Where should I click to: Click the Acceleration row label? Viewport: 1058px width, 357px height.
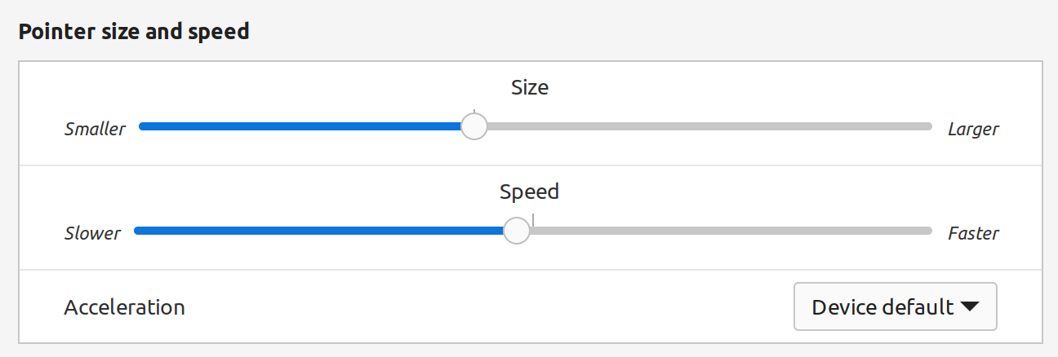click(x=124, y=307)
